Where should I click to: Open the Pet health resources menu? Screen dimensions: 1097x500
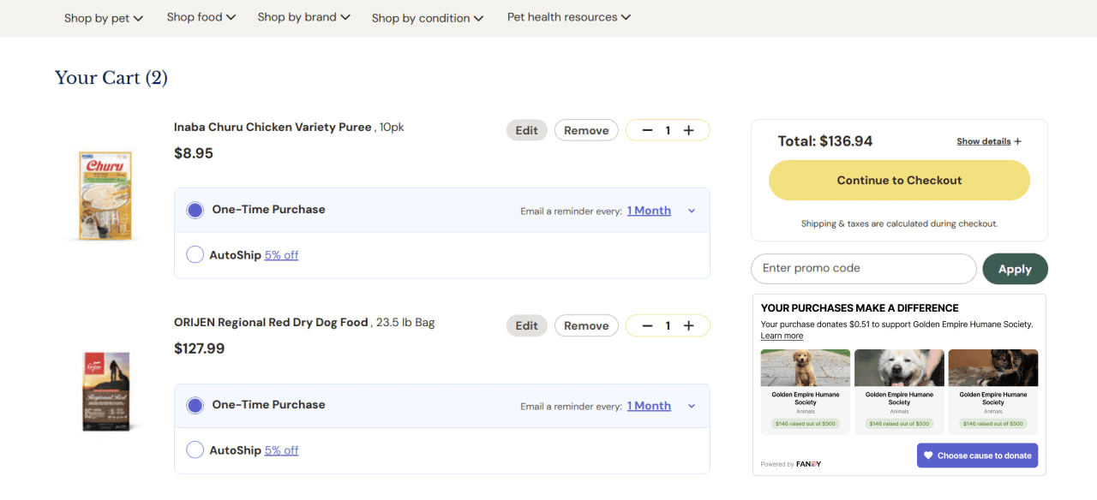(569, 17)
